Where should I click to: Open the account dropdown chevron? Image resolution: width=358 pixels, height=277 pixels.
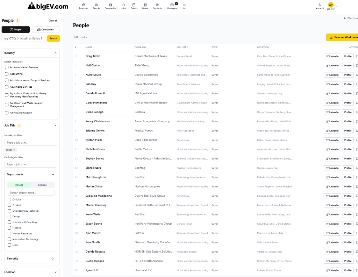click(x=337, y=6)
